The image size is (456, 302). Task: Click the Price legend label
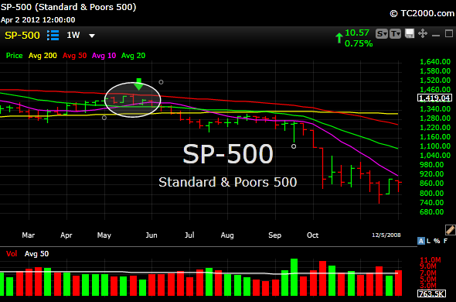[14, 56]
